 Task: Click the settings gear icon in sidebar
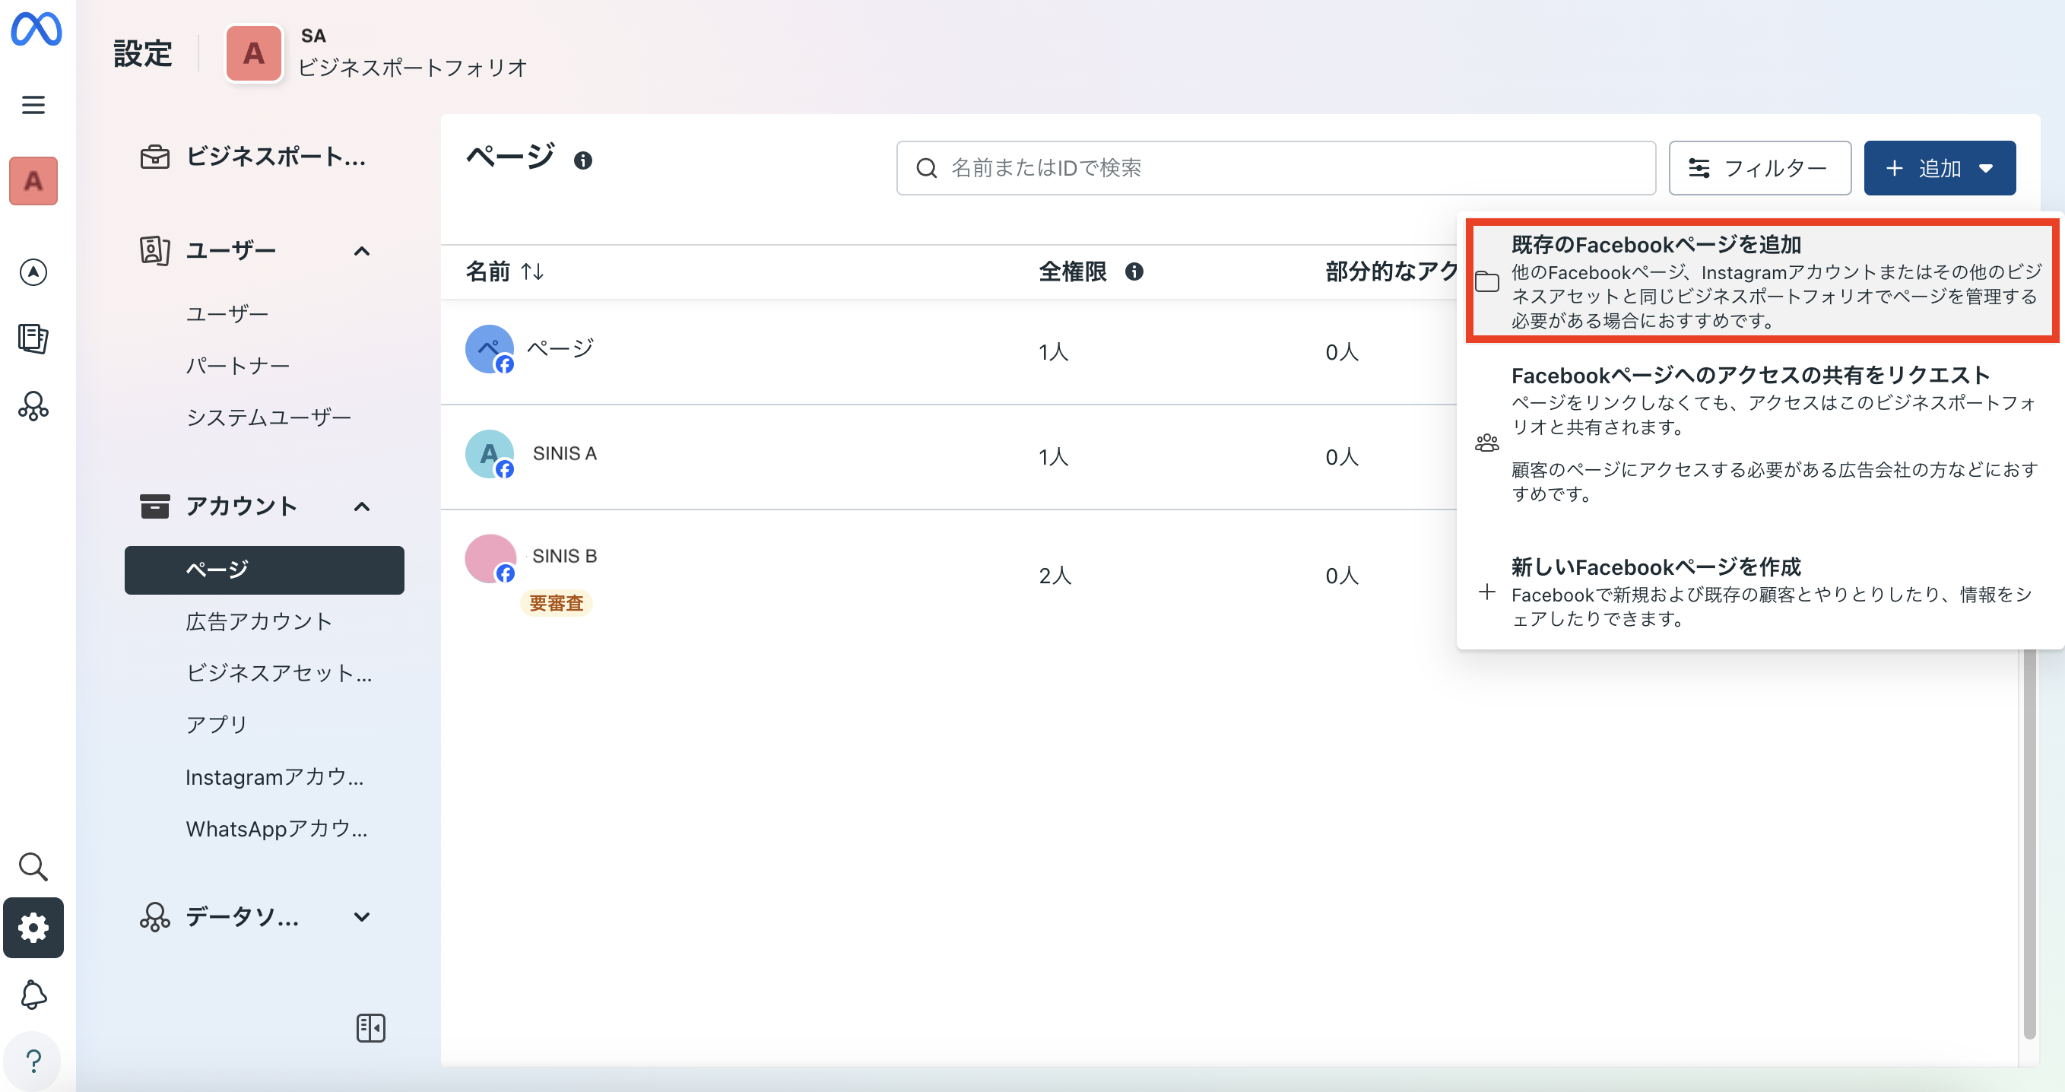click(x=33, y=928)
